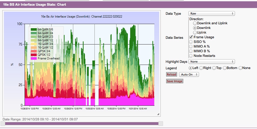Click the '16e BS Air Interface Usage Stats: Chart' header
The height and width of the screenshot is (129, 257).
tap(35, 4)
